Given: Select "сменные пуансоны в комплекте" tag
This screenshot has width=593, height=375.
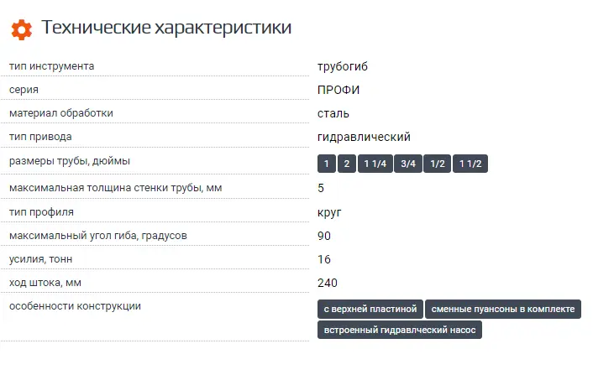Looking at the screenshot, I should (503, 310).
